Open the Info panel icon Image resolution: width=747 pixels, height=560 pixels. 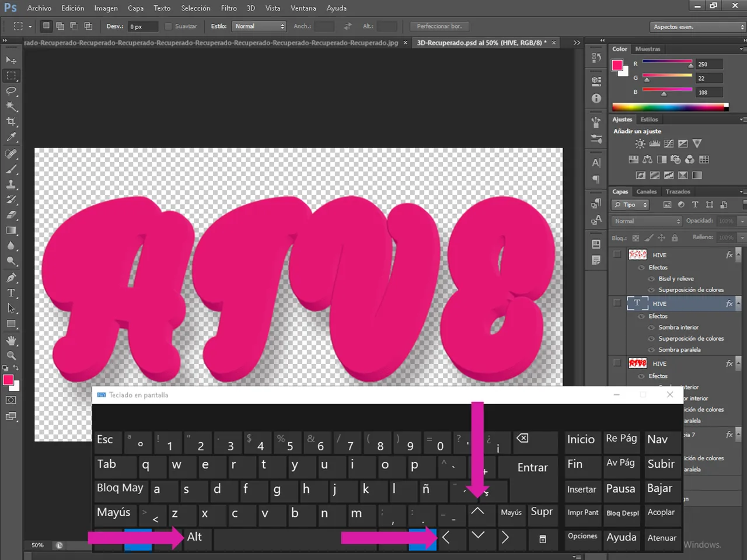[x=596, y=98]
